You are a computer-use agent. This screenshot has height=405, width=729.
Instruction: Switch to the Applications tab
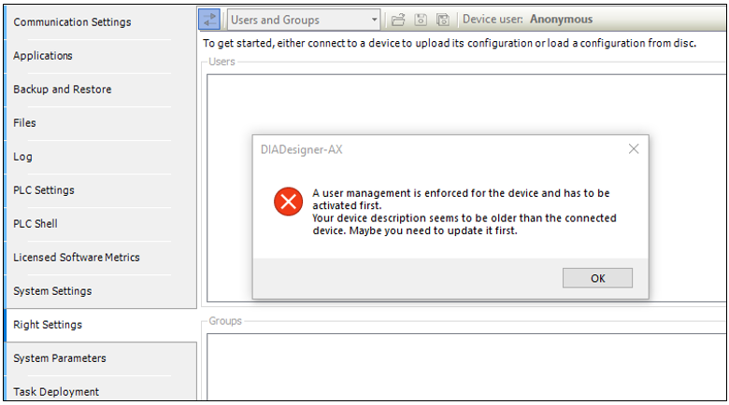[43, 55]
